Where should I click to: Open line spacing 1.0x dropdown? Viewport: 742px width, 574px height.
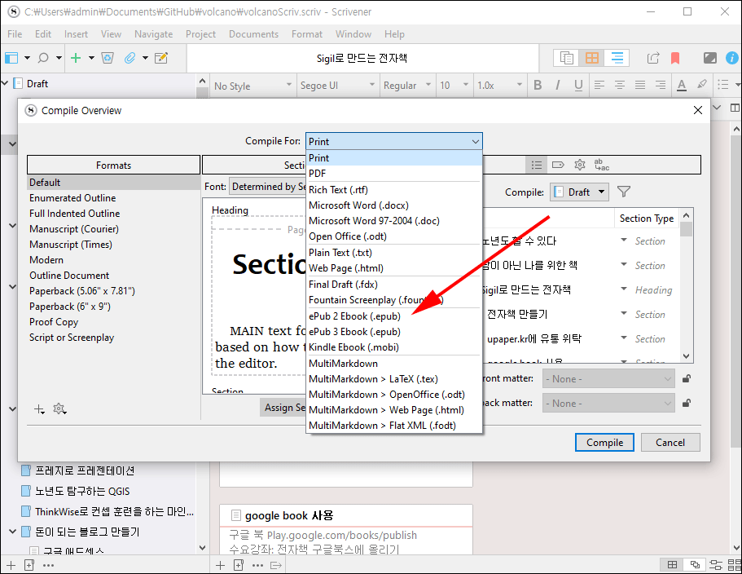499,86
